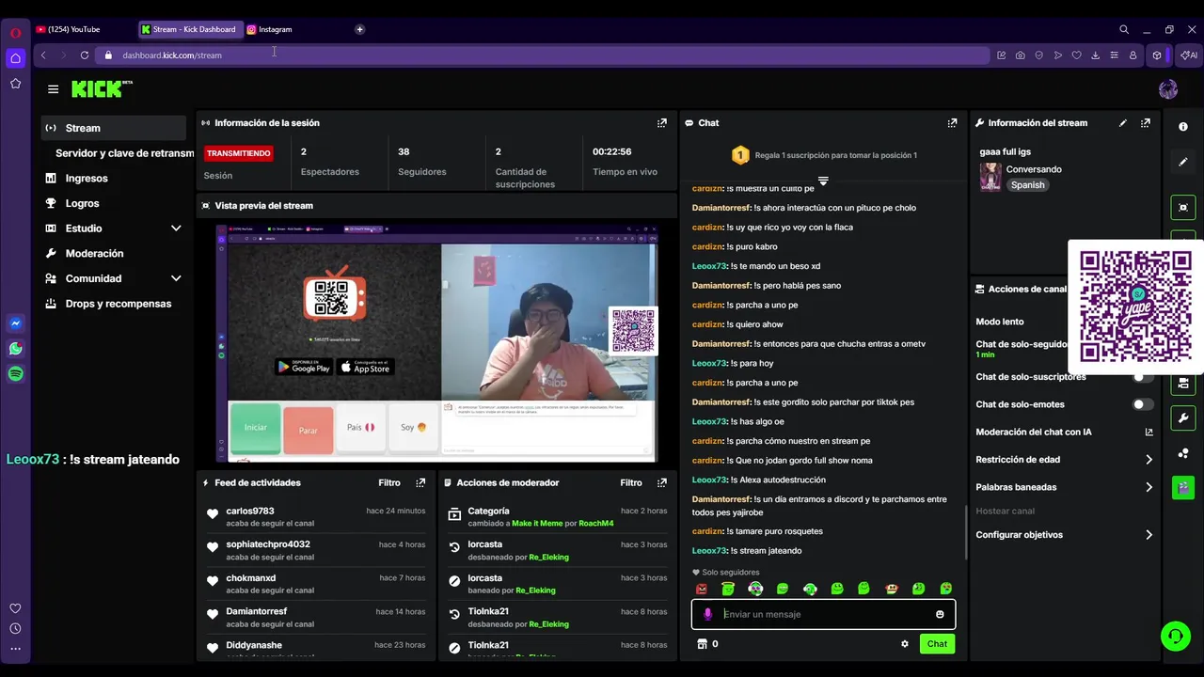Click the chat scrollbar
Image resolution: width=1204 pixels, height=677 pixels.
[966, 532]
